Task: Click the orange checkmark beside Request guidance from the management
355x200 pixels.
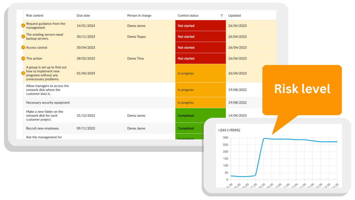Action: (23, 25)
